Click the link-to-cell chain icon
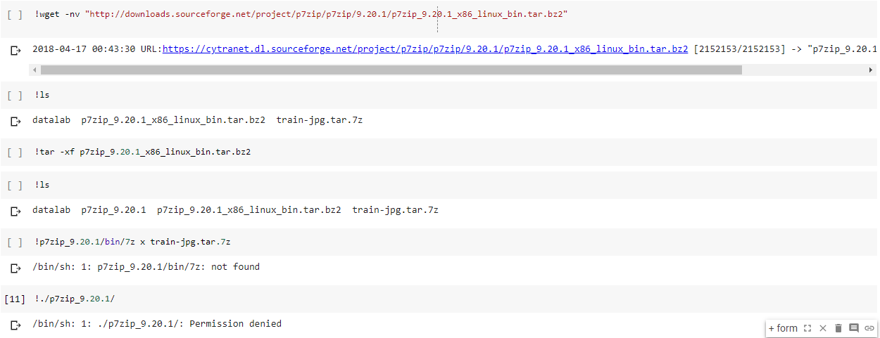The image size is (880, 338). click(x=869, y=328)
